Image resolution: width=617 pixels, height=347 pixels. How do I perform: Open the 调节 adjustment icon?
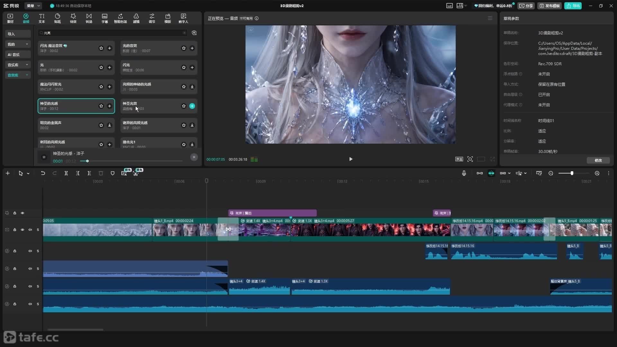coord(152,18)
